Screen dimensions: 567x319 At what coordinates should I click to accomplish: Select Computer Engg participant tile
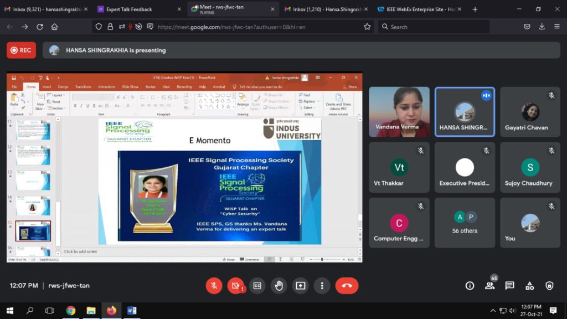coord(399,223)
